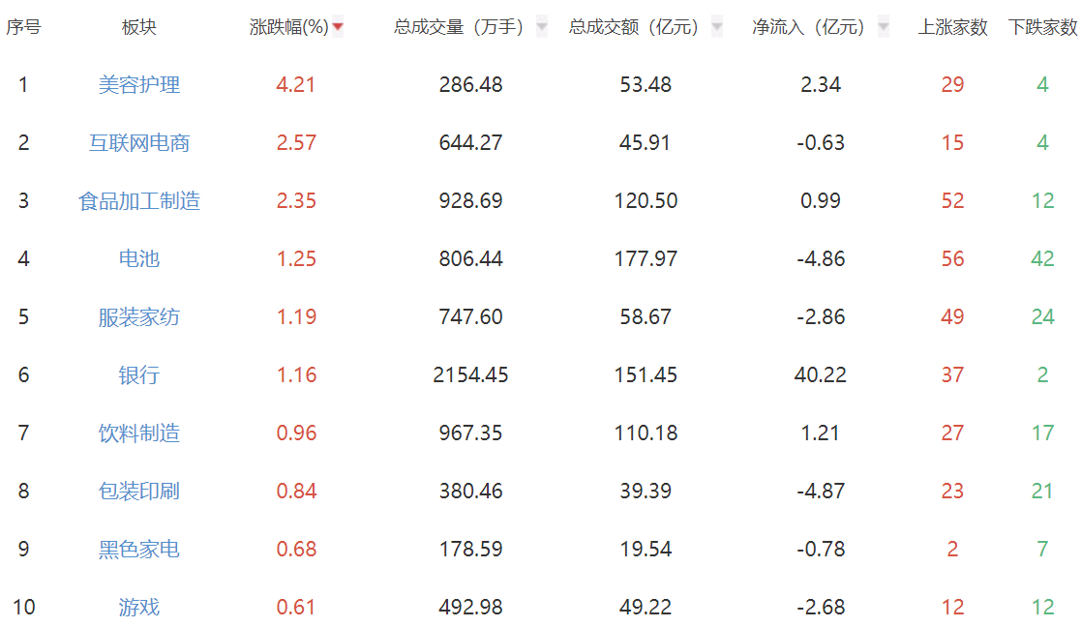Select the 电池 sector link

click(139, 259)
